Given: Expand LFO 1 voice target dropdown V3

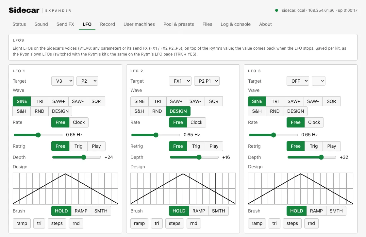Looking at the screenshot, I should 62,81.
